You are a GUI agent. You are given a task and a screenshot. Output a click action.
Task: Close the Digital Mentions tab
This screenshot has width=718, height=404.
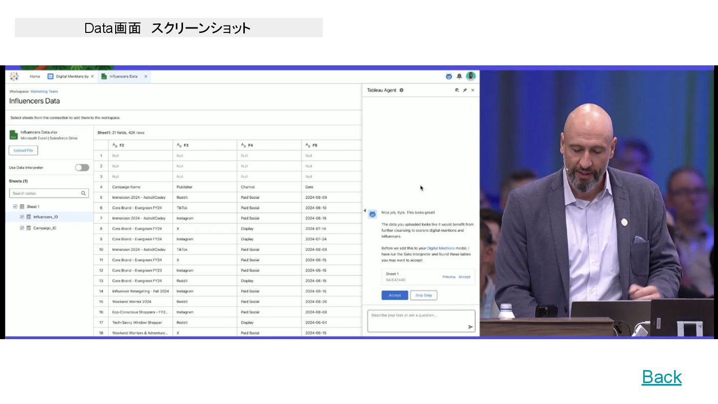coord(92,76)
